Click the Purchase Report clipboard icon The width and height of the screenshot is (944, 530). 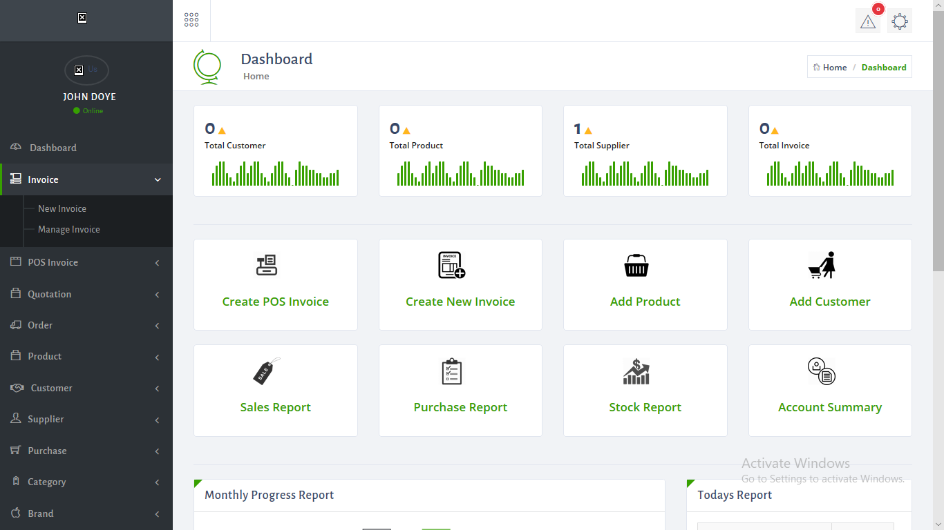(451, 371)
